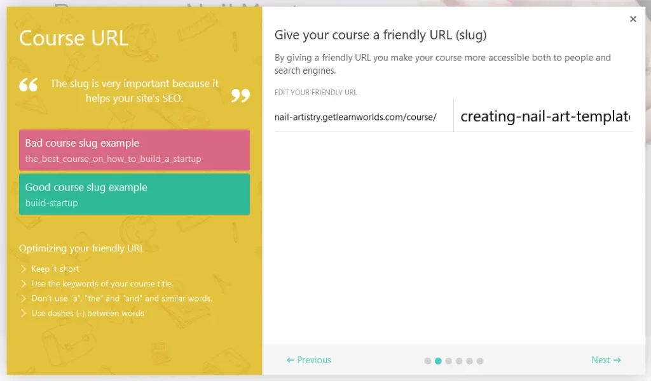Select the 'Good course slug example' box
Screen dimensions: 651x381
(134, 195)
